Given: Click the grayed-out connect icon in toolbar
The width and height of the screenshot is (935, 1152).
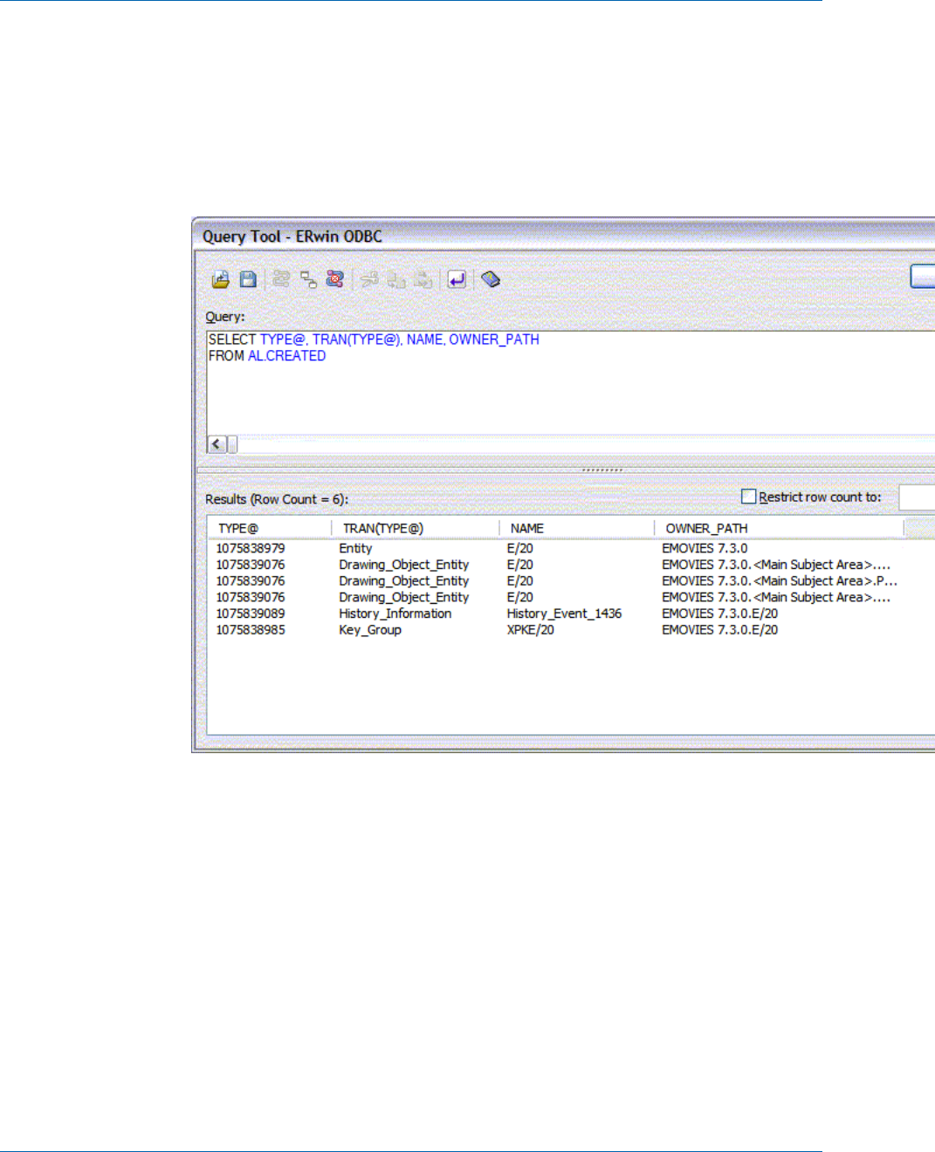Looking at the screenshot, I should pyautogui.click(x=281, y=279).
